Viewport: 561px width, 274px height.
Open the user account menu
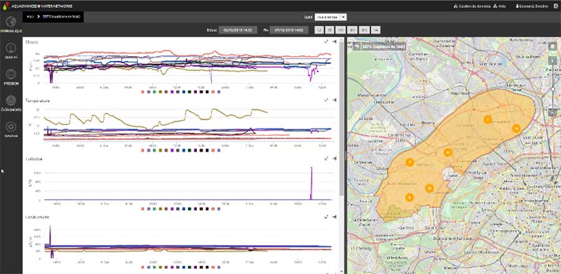532,6
